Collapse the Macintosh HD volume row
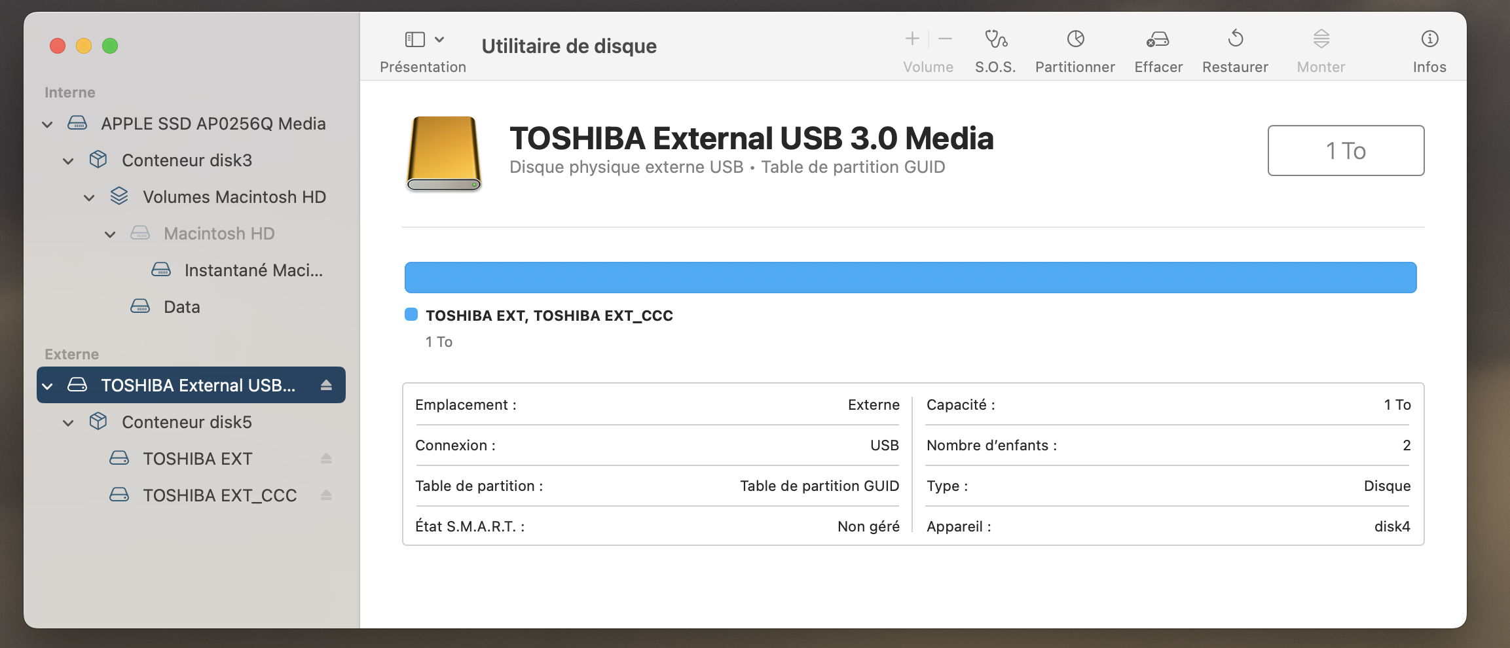The height and width of the screenshot is (648, 1510). pyautogui.click(x=110, y=234)
